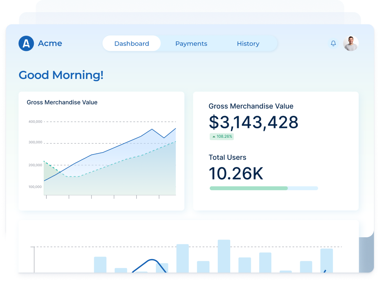380x282 pixels.
Task: Click the solid blue line peak in chart
Action: 152,129
